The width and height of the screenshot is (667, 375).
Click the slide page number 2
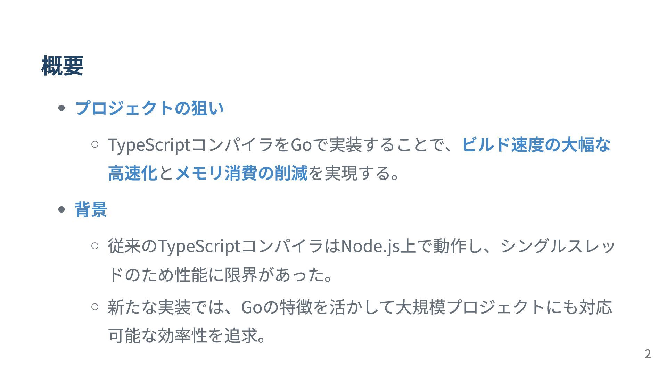coord(648,354)
